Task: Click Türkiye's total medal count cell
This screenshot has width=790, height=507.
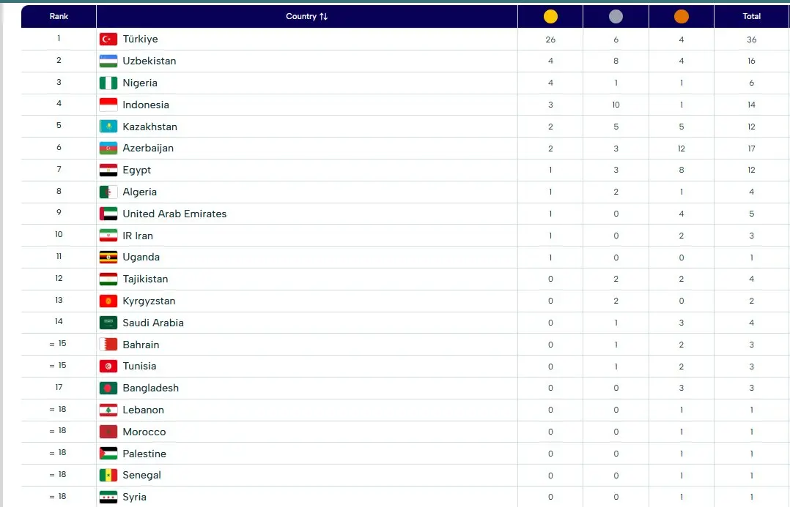Action: [x=751, y=40]
